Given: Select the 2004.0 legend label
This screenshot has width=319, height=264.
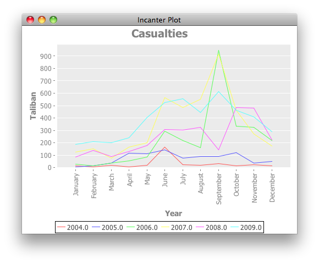Looking at the screenshot, I should click(x=78, y=227).
